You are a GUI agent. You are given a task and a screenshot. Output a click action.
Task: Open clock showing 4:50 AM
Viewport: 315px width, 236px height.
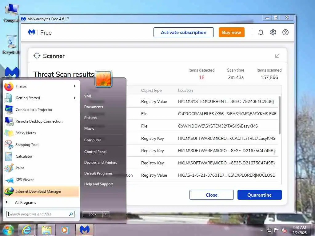pyautogui.click(x=299, y=230)
